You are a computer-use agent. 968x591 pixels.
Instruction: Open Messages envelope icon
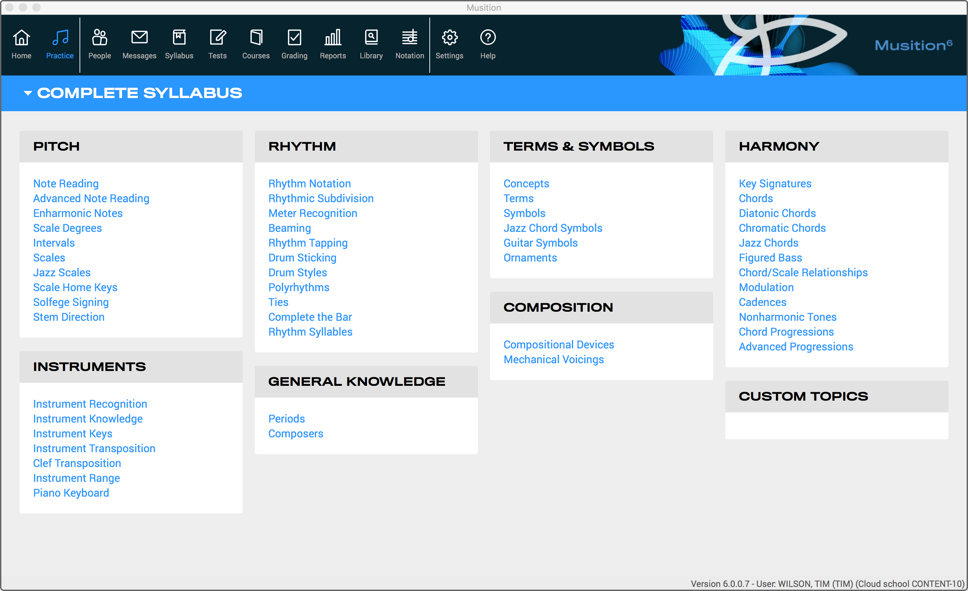point(139,38)
